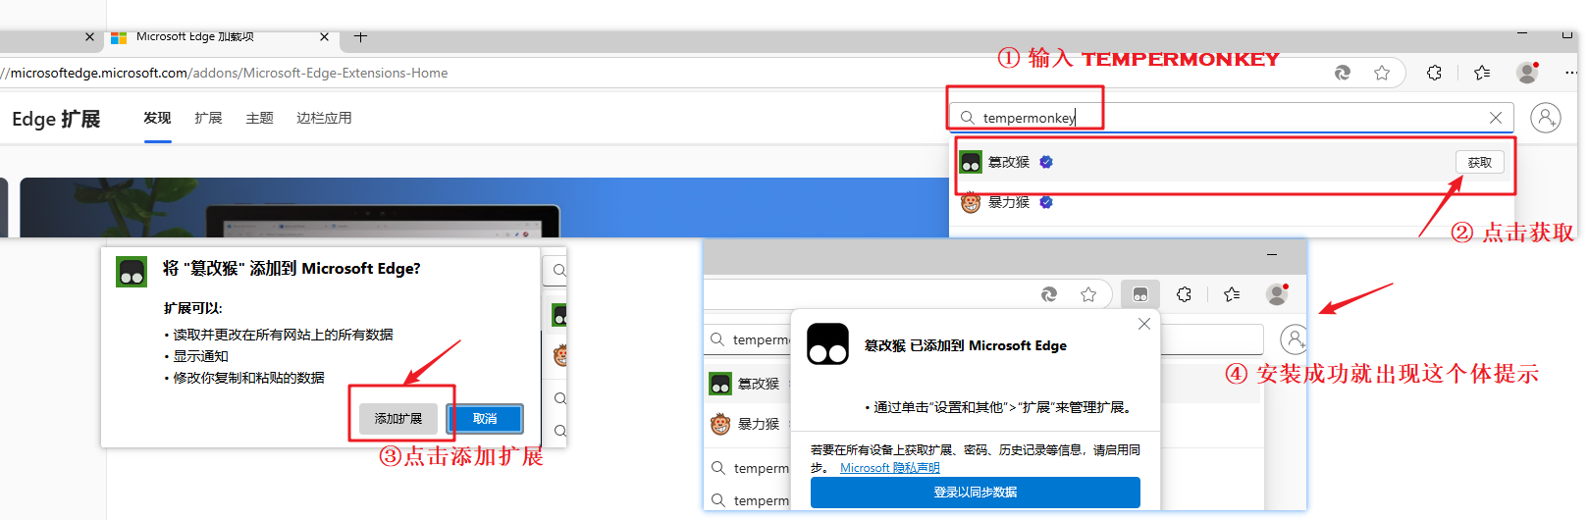Click the 添加扩展 button
The height and width of the screenshot is (520, 1588).
(x=397, y=419)
